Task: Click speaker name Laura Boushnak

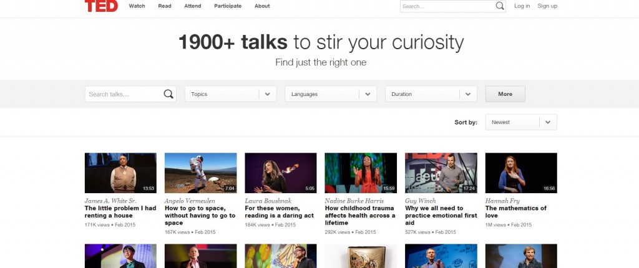Action: tap(267, 201)
